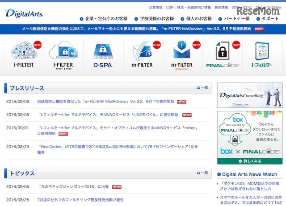Viewport: 286px width, 206px height.
Task: Open CSR top link
Action: point(170,8)
